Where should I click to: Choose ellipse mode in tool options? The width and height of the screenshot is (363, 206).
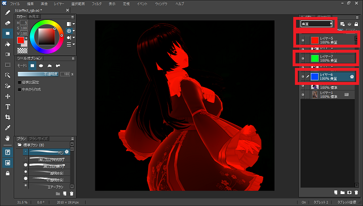pos(41,66)
